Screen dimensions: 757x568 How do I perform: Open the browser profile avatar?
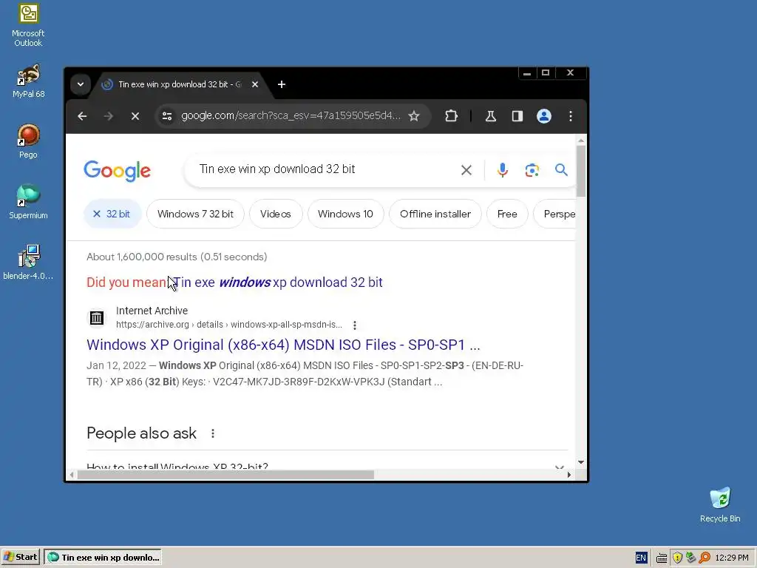[543, 116]
